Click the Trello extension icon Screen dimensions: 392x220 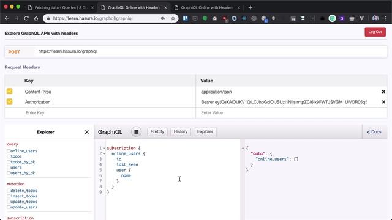[185, 18]
